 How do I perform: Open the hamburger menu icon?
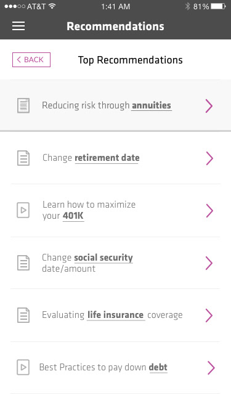point(18,26)
